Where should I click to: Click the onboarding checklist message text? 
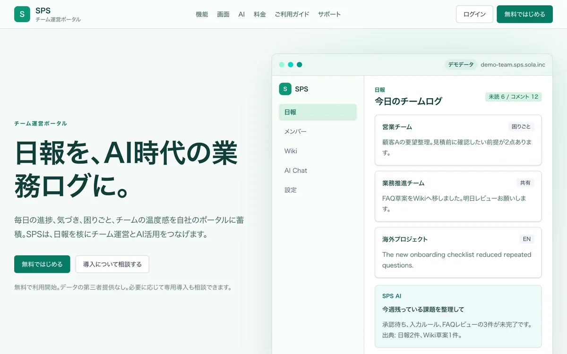click(x=457, y=260)
